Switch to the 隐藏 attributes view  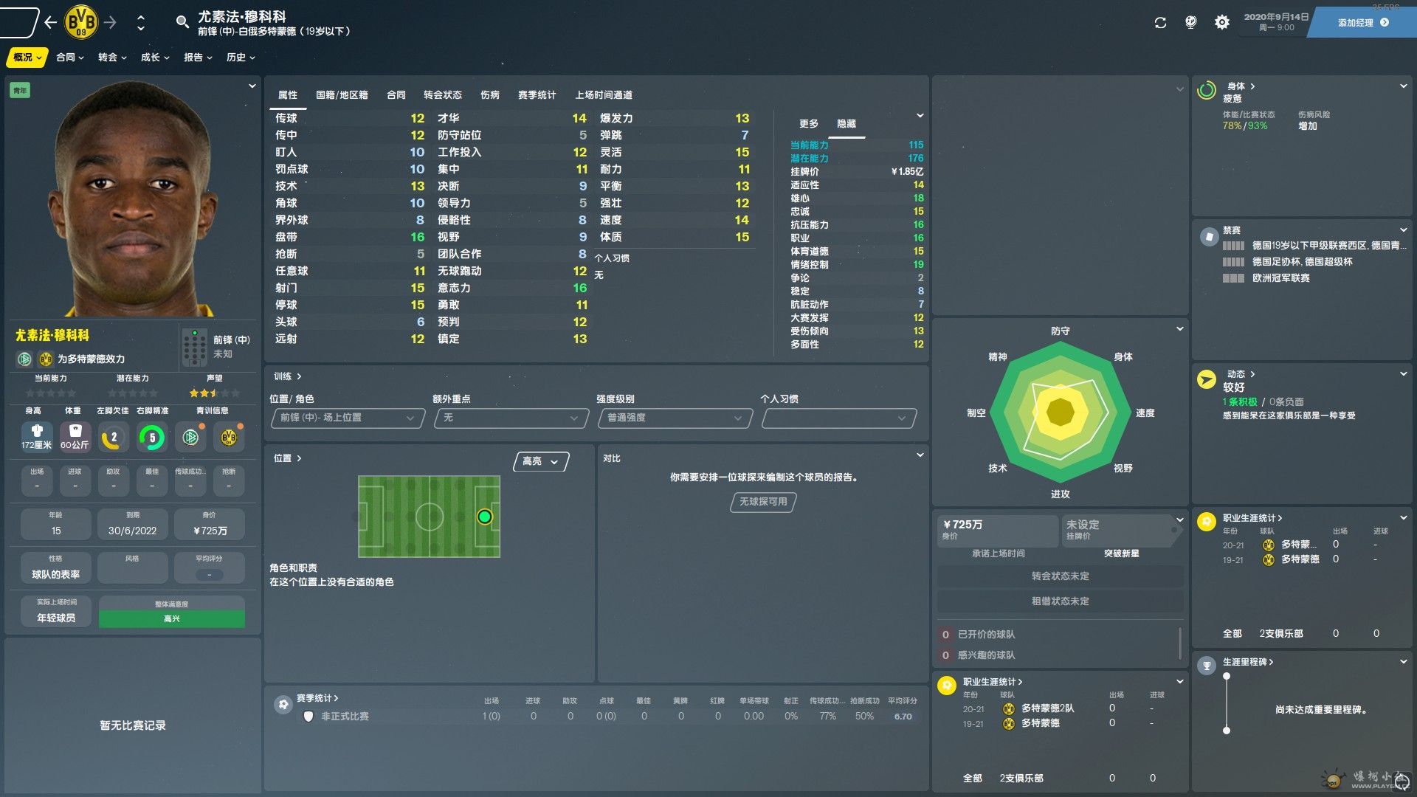847,124
